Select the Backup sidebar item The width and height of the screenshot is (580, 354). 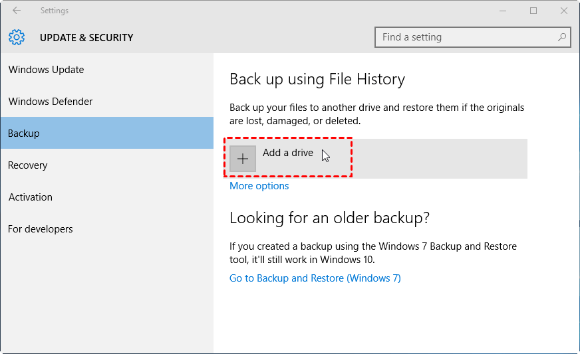[x=24, y=133]
